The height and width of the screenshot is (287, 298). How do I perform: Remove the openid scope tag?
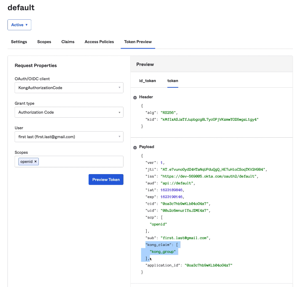click(35, 162)
